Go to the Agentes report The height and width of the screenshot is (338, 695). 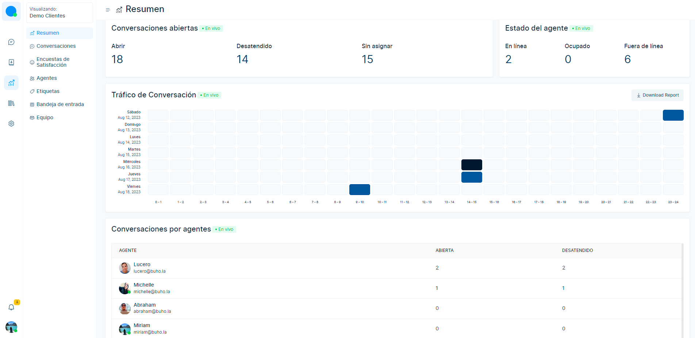46,78
